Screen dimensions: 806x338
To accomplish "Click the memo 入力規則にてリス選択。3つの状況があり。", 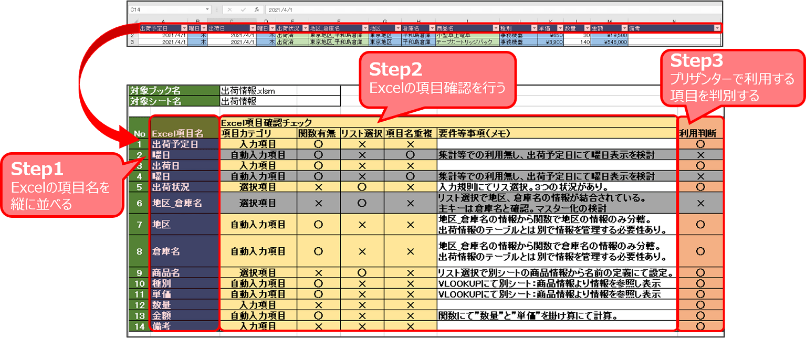I will [557, 187].
